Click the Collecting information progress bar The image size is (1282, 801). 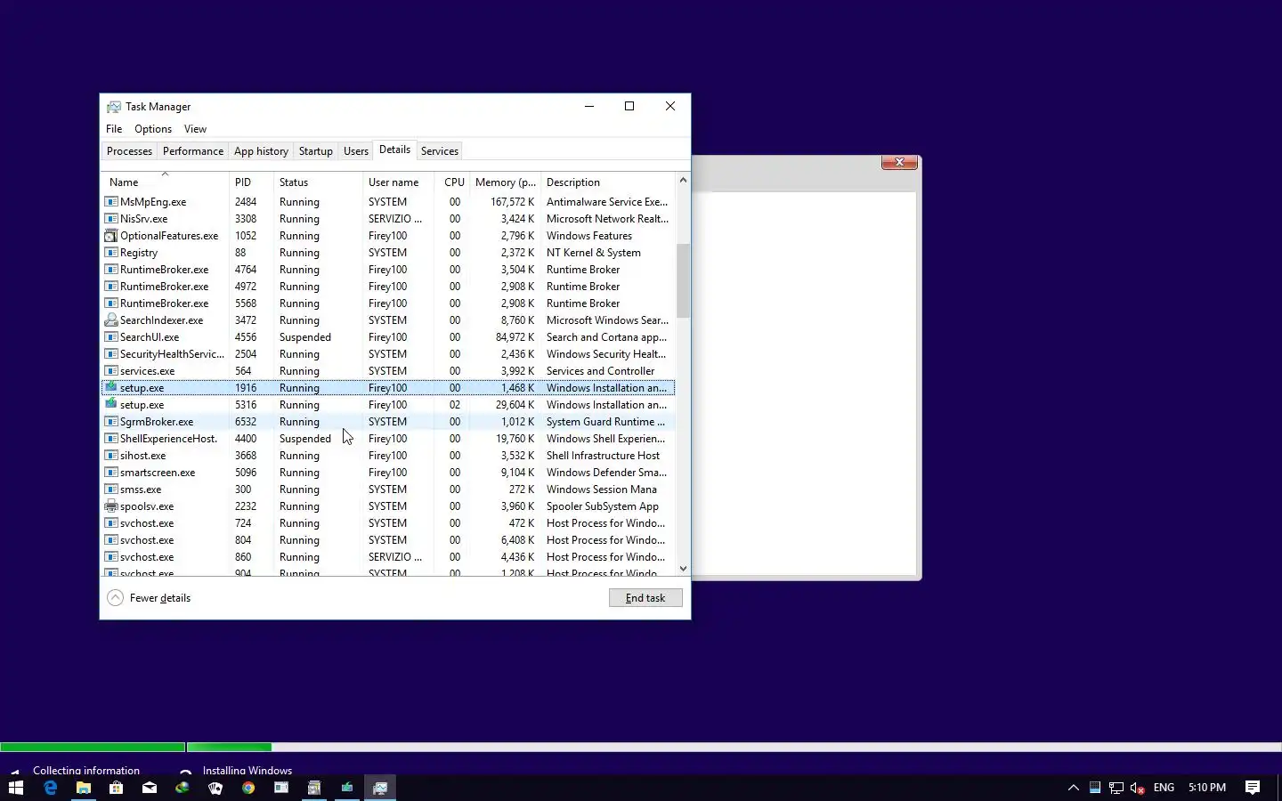(x=93, y=747)
